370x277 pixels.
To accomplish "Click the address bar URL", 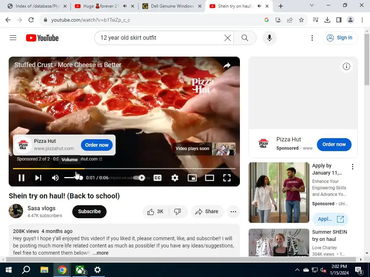I will pos(91,20).
